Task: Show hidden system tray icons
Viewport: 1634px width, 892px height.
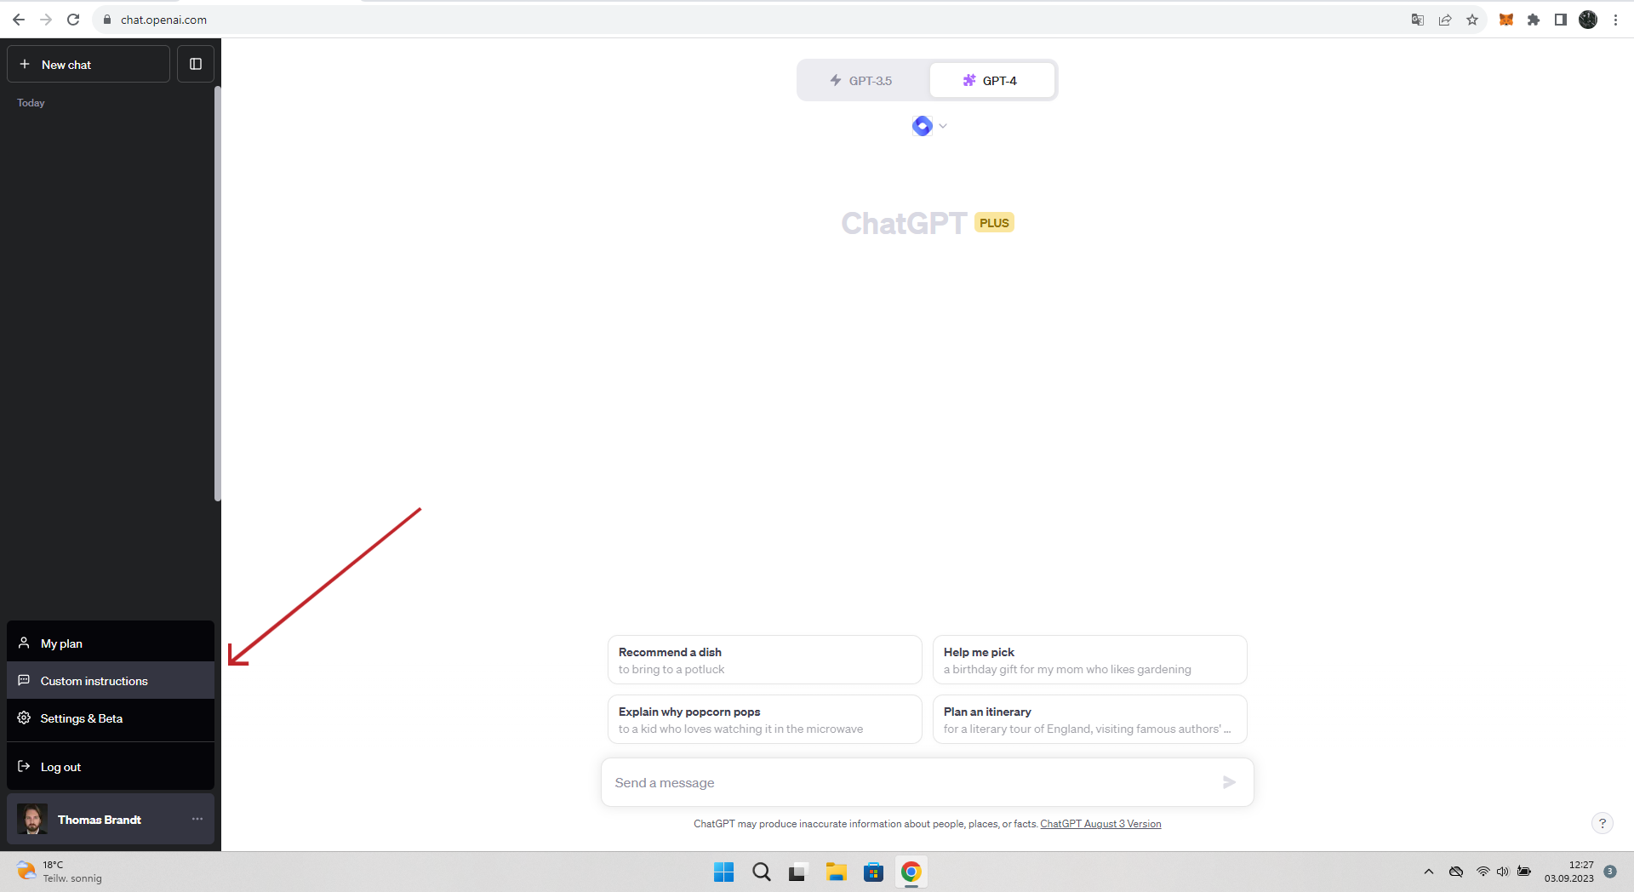Action: point(1429,872)
